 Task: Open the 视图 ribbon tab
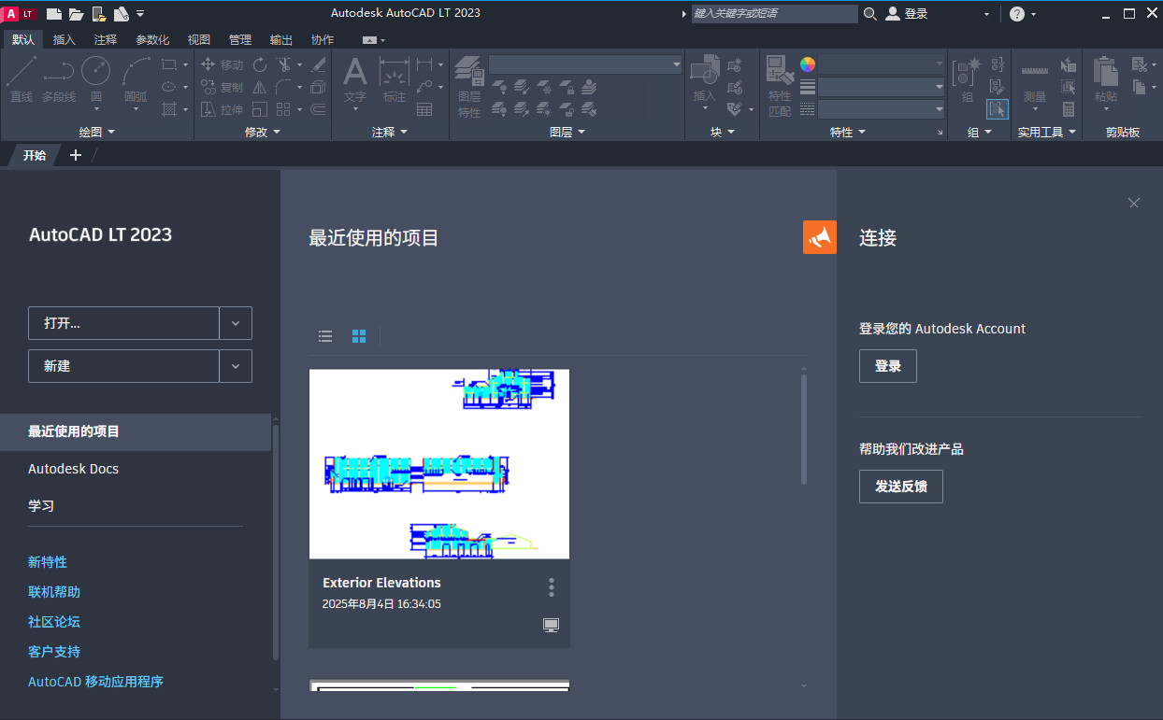click(198, 39)
